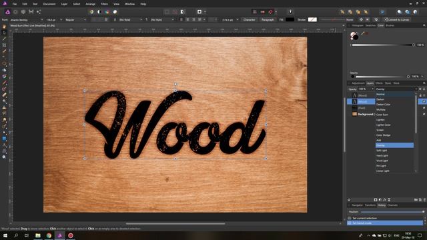Viewport: 427px width, 240px height.
Task: Apply Auto White Balance from toolbar
Action: point(115,12)
